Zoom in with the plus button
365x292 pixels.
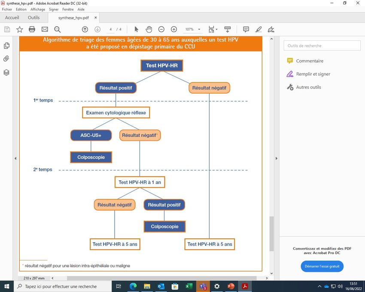click(x=174, y=29)
